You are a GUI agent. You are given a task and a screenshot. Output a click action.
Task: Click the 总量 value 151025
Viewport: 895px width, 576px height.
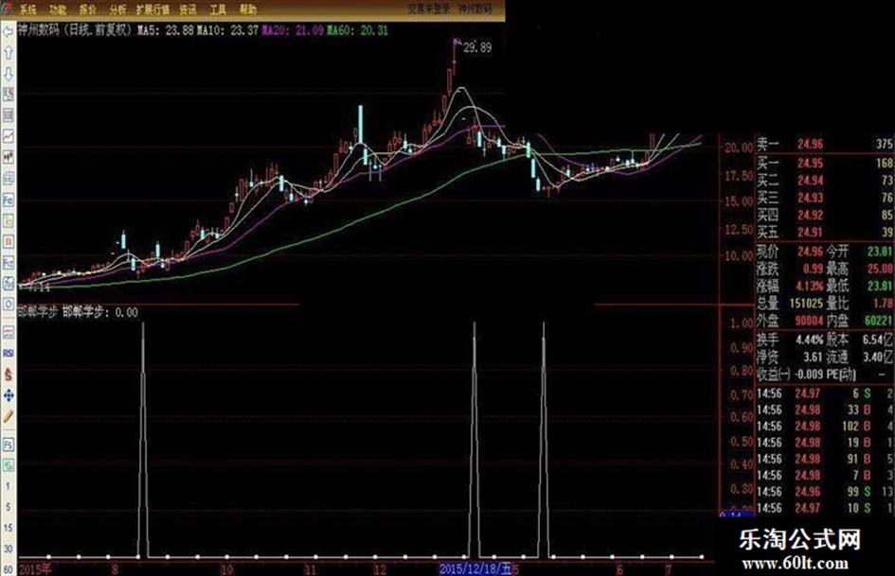807,304
